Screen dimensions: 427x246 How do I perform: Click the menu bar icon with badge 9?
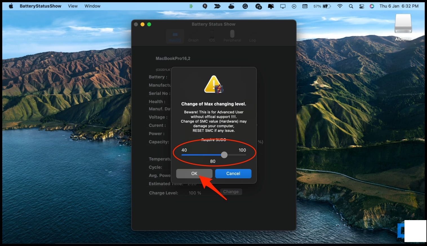click(x=258, y=6)
